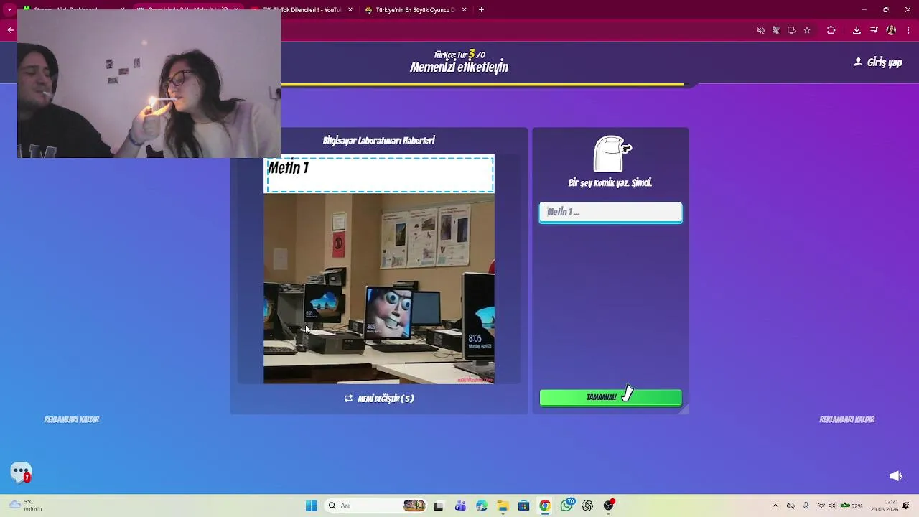Click the computer lab meme image
This screenshot has height=517, width=919.
pyautogui.click(x=378, y=288)
